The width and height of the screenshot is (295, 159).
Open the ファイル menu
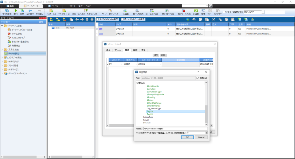coord(72,6)
